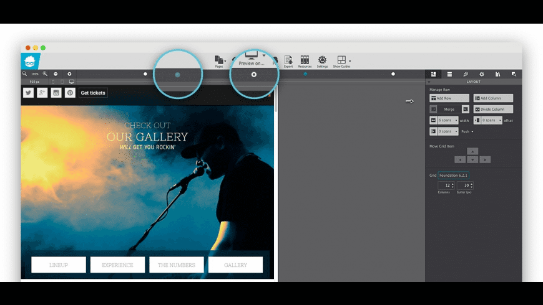Click the Twitter icon on the page
543x305 pixels.
(x=28, y=93)
